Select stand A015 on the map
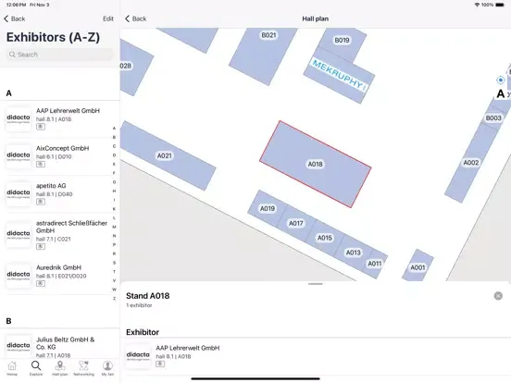The height and width of the screenshot is (383, 511). [325, 238]
